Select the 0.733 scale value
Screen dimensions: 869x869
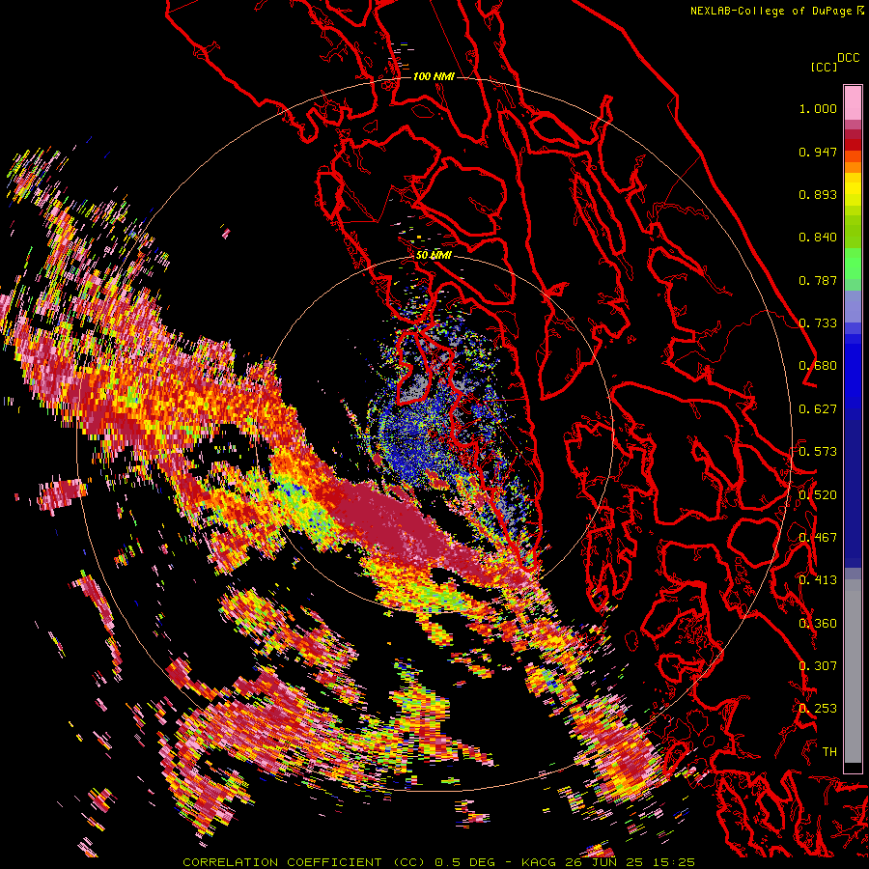click(818, 323)
